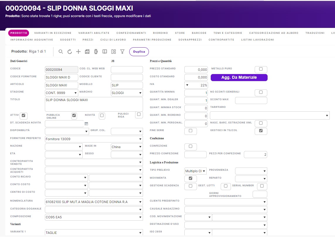Save the product using floppy disk icon

coord(87,52)
